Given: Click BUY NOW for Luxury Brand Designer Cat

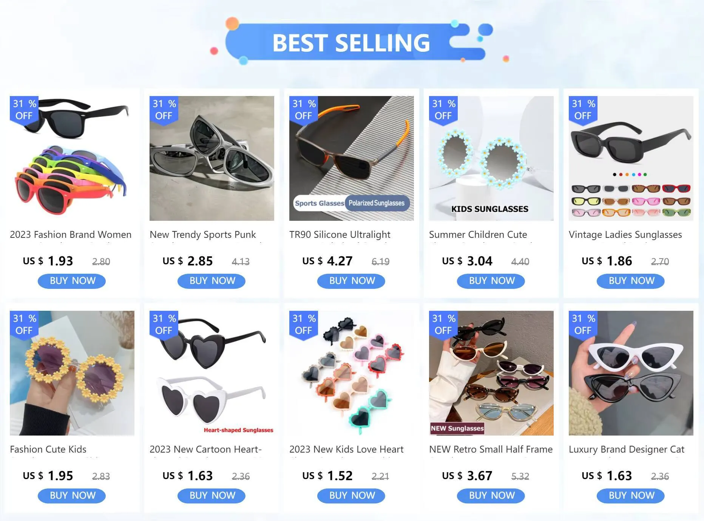Looking at the screenshot, I should pyautogui.click(x=631, y=496).
